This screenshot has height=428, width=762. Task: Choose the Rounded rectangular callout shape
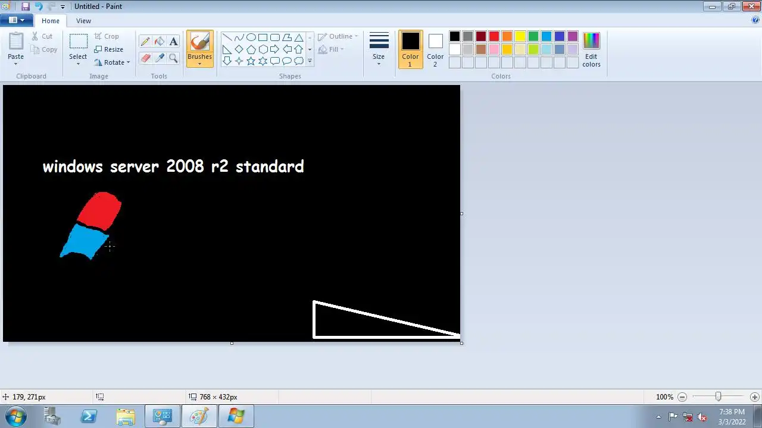click(274, 61)
